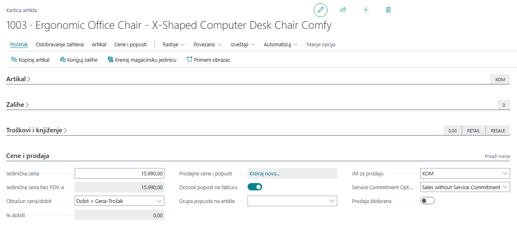This screenshot has width=517, height=231.
Task: Click the pencil edit icon
Action: tap(320, 10)
